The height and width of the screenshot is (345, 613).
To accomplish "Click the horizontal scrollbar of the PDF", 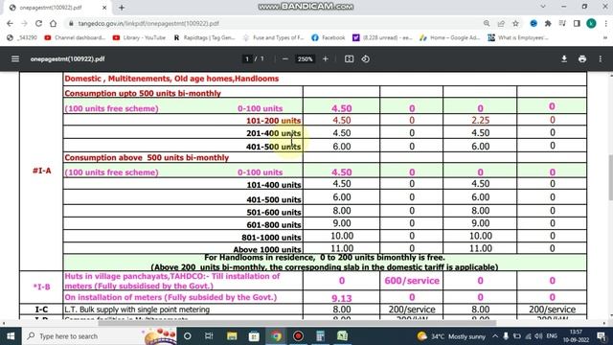I will pyautogui.click(x=297, y=323).
